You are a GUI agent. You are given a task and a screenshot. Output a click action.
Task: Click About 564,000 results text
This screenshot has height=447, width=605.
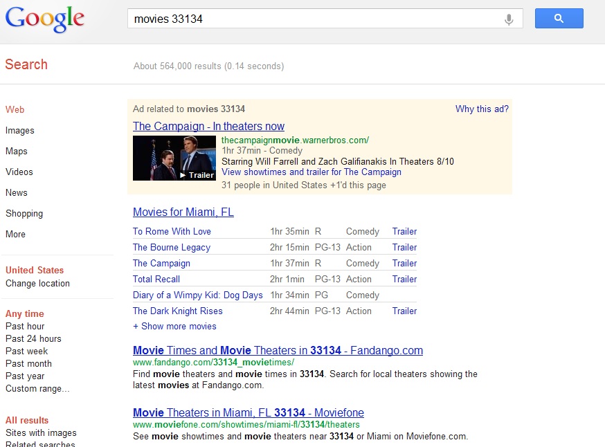(x=209, y=66)
